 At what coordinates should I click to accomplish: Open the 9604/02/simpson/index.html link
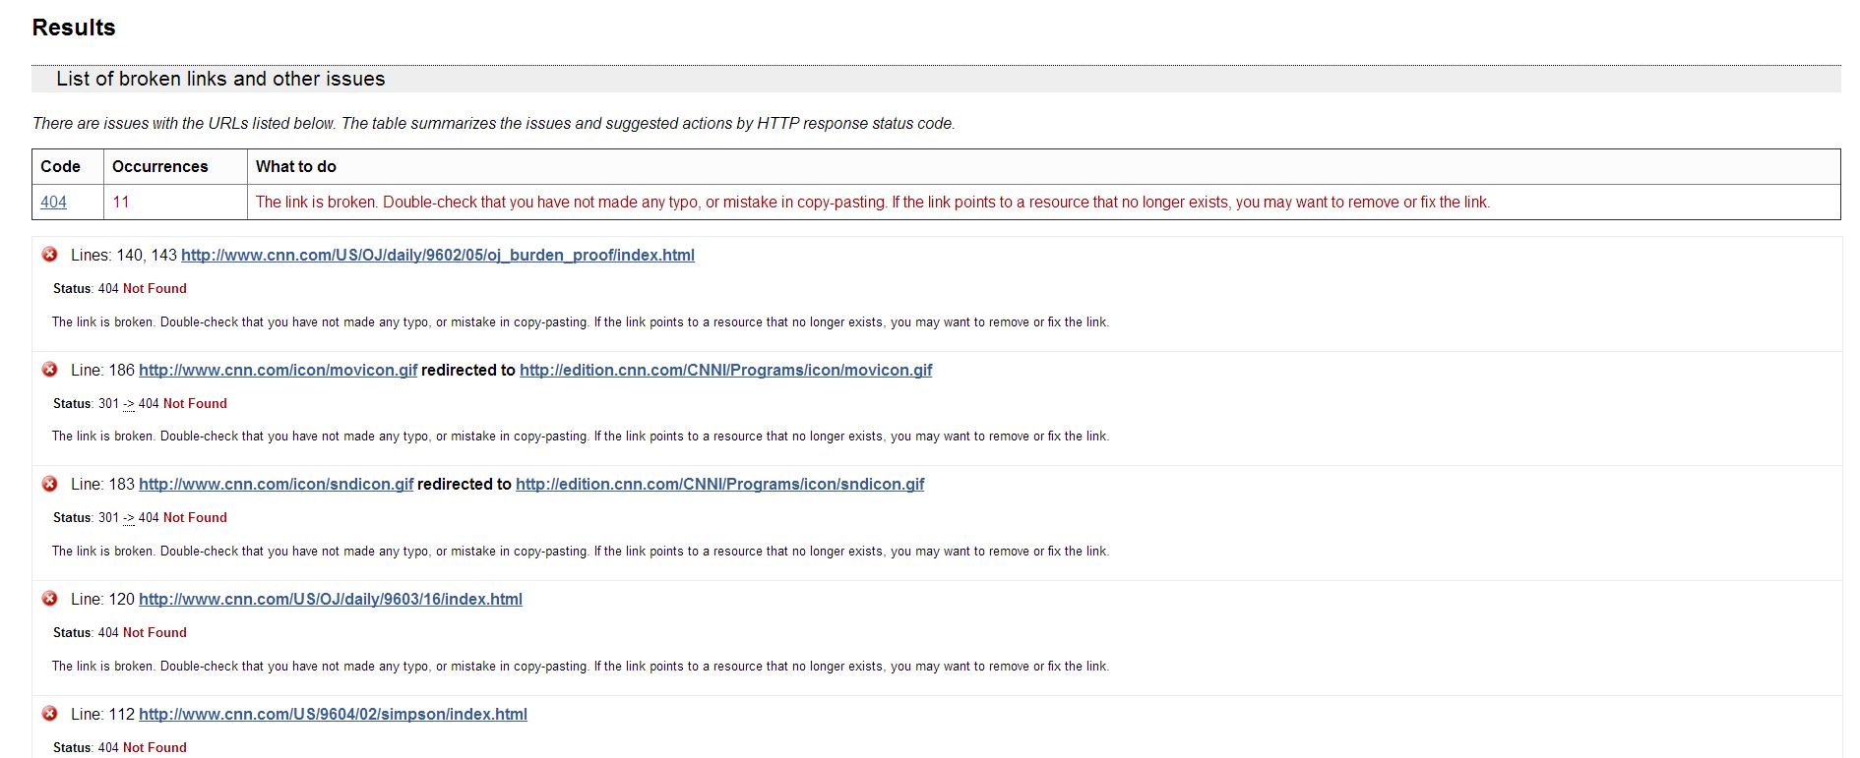pos(333,714)
